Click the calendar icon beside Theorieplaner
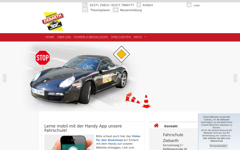Screen dimensions: 240x150 pos(85,10)
